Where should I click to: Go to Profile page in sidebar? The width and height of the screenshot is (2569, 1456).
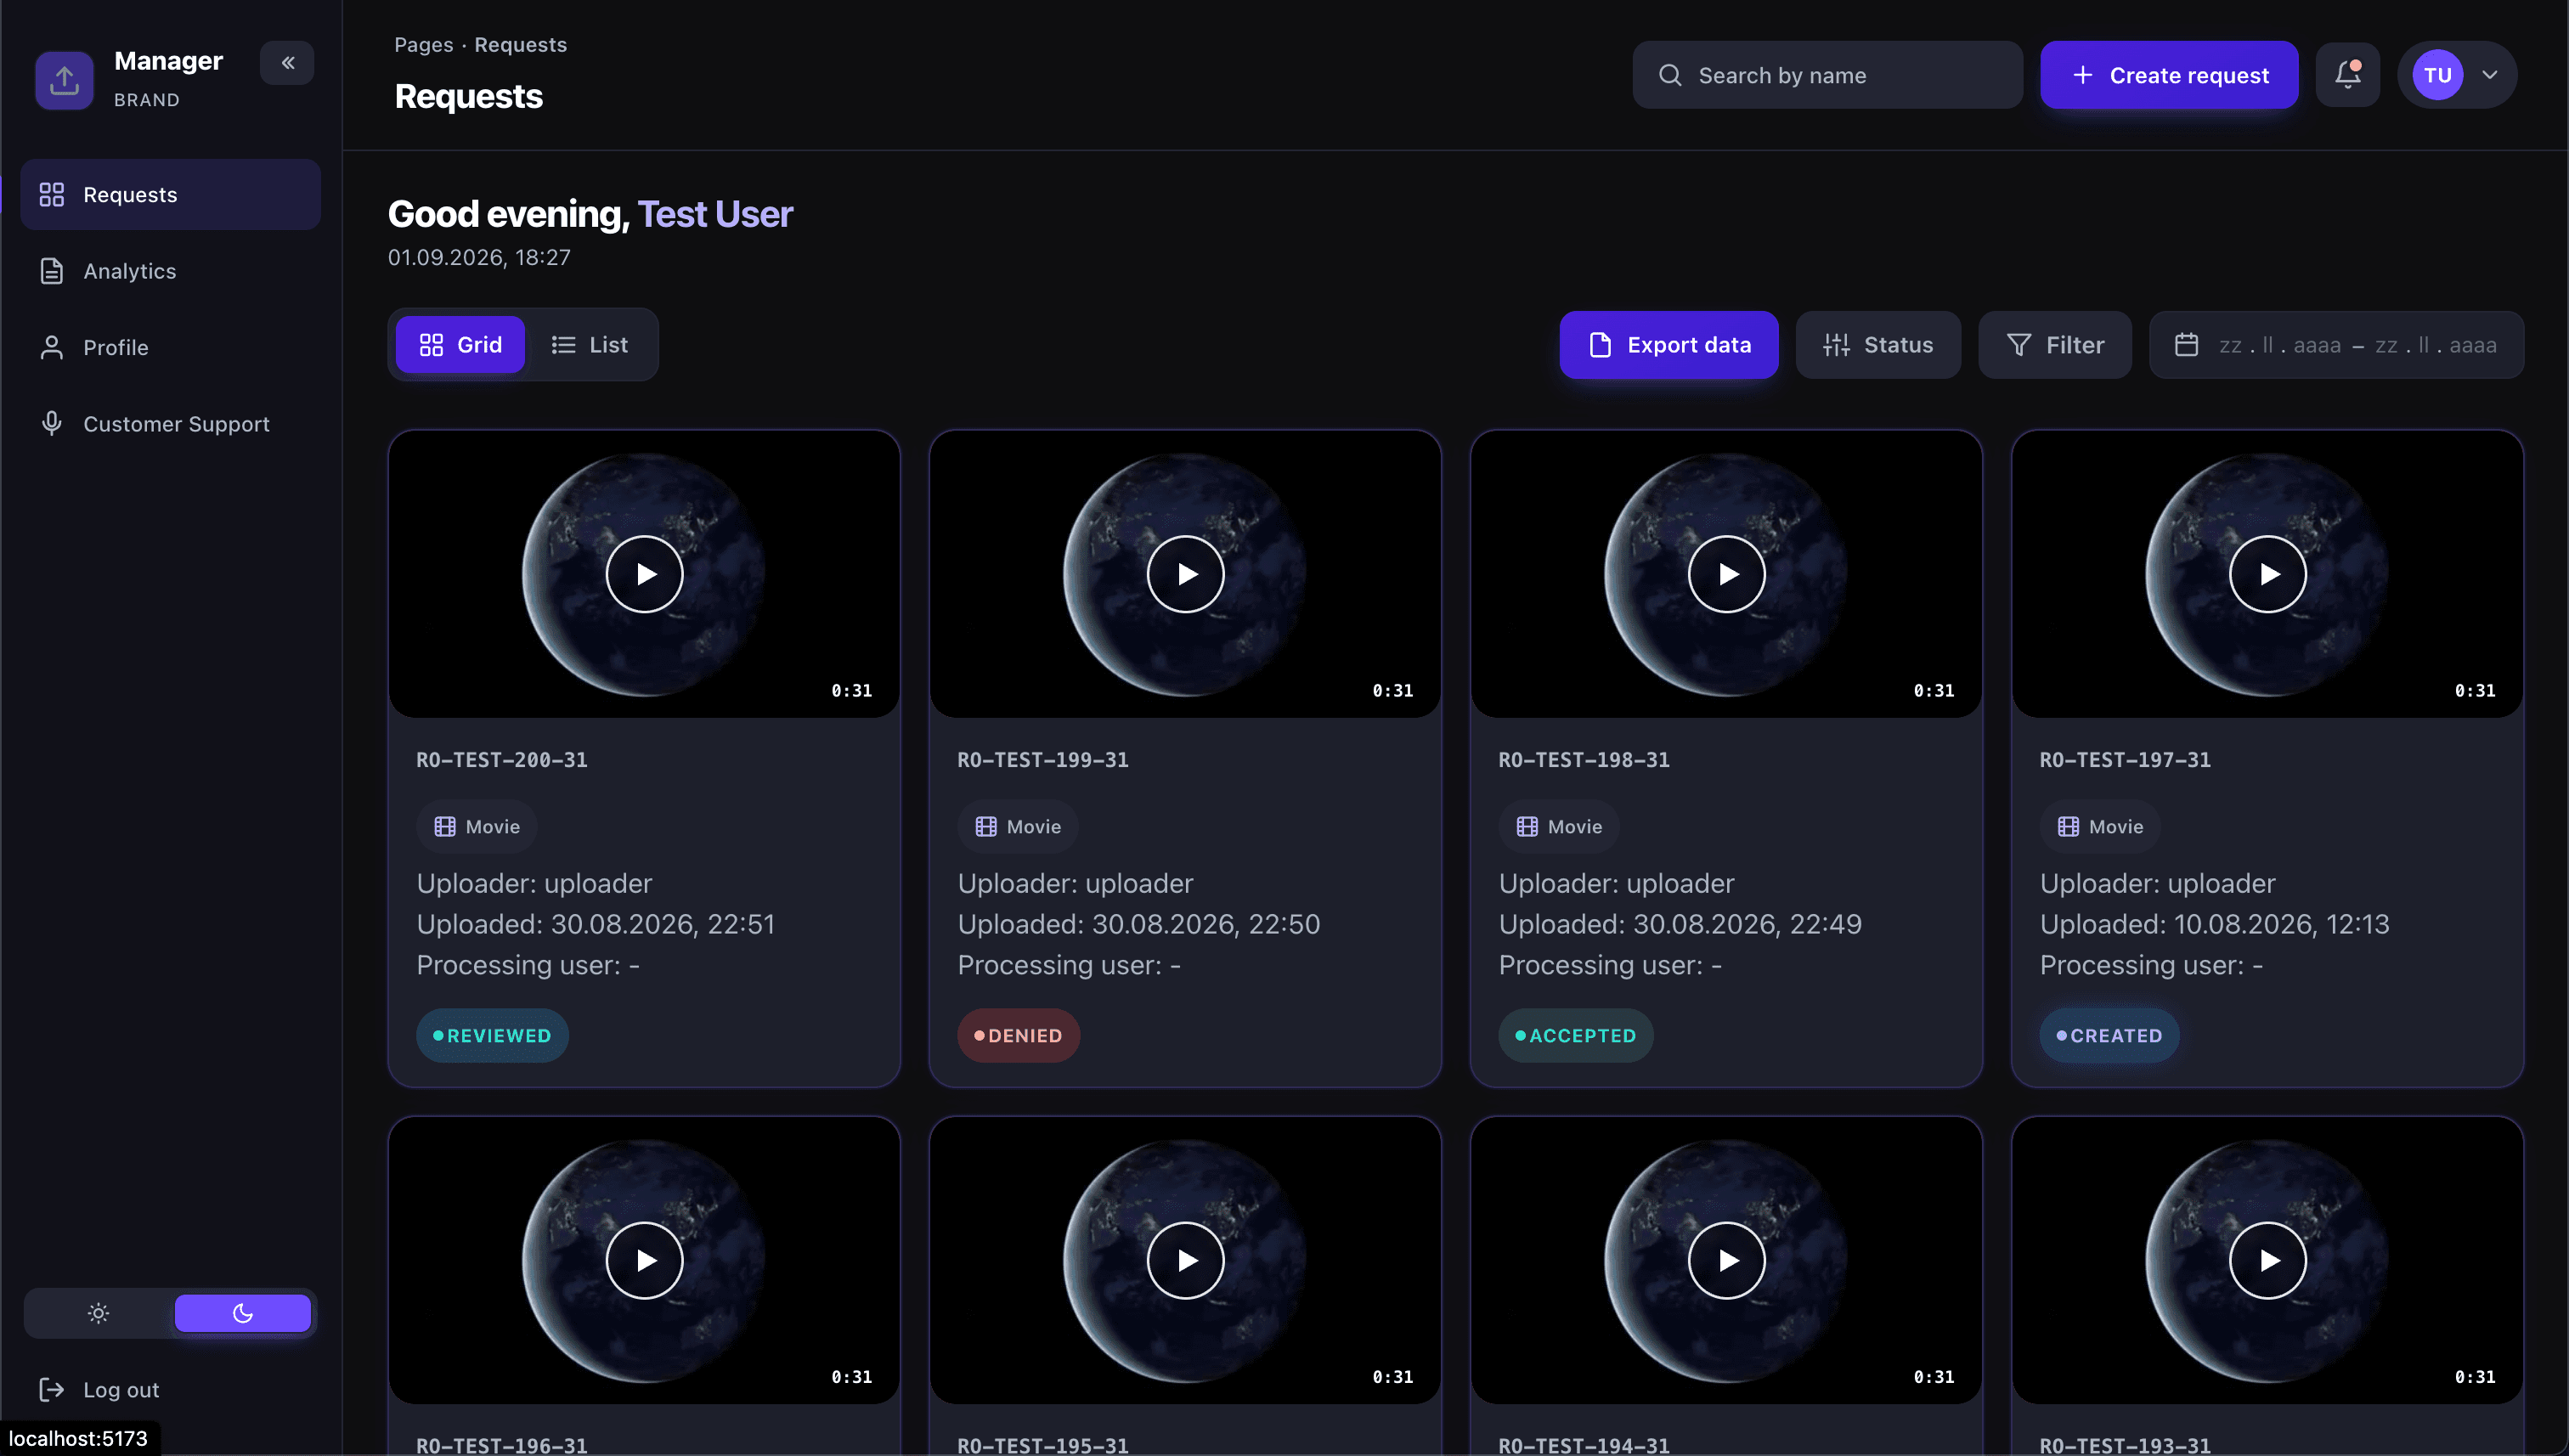(170, 347)
